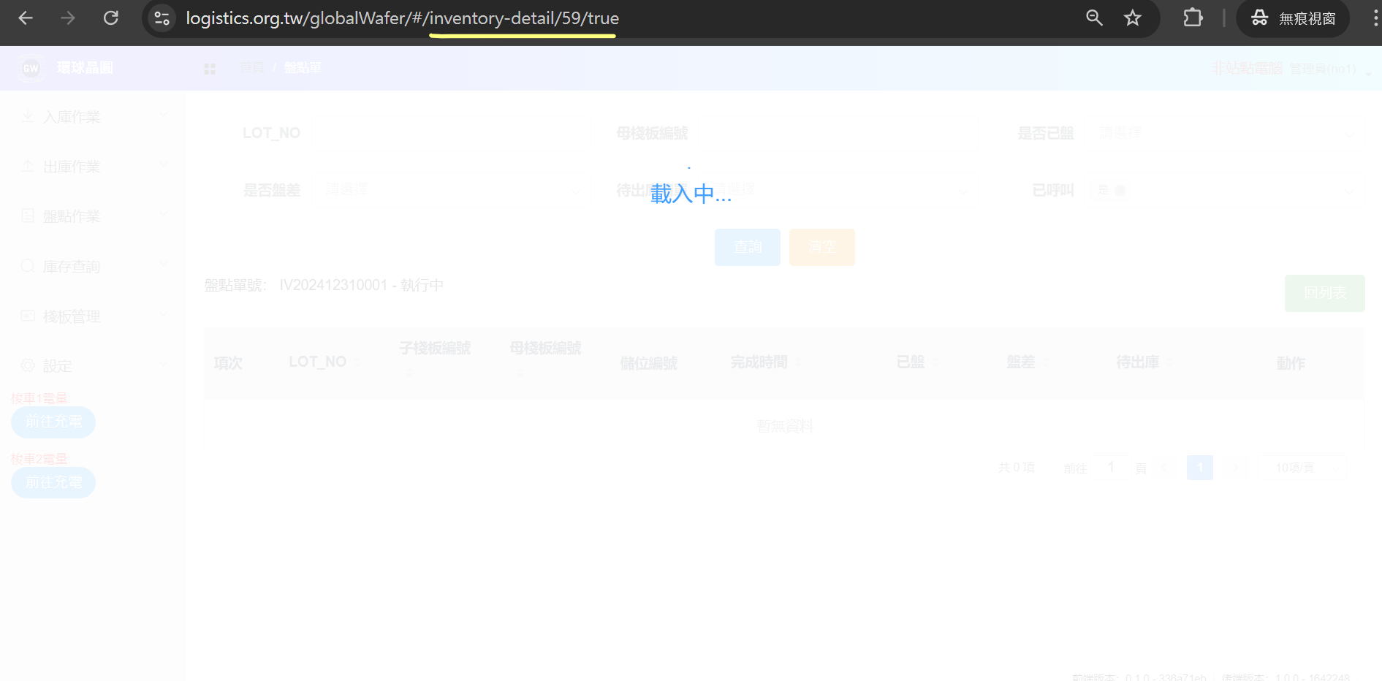1382x681 pixels.
Task: Expand the 庫存查詢 menu chevron
Action: pyautogui.click(x=164, y=265)
